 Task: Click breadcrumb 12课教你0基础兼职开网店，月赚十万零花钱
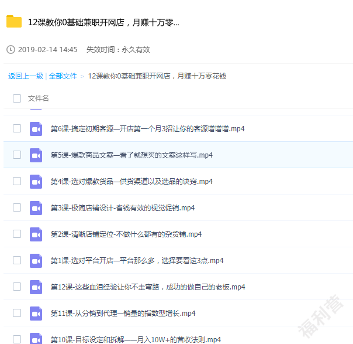[157, 76]
